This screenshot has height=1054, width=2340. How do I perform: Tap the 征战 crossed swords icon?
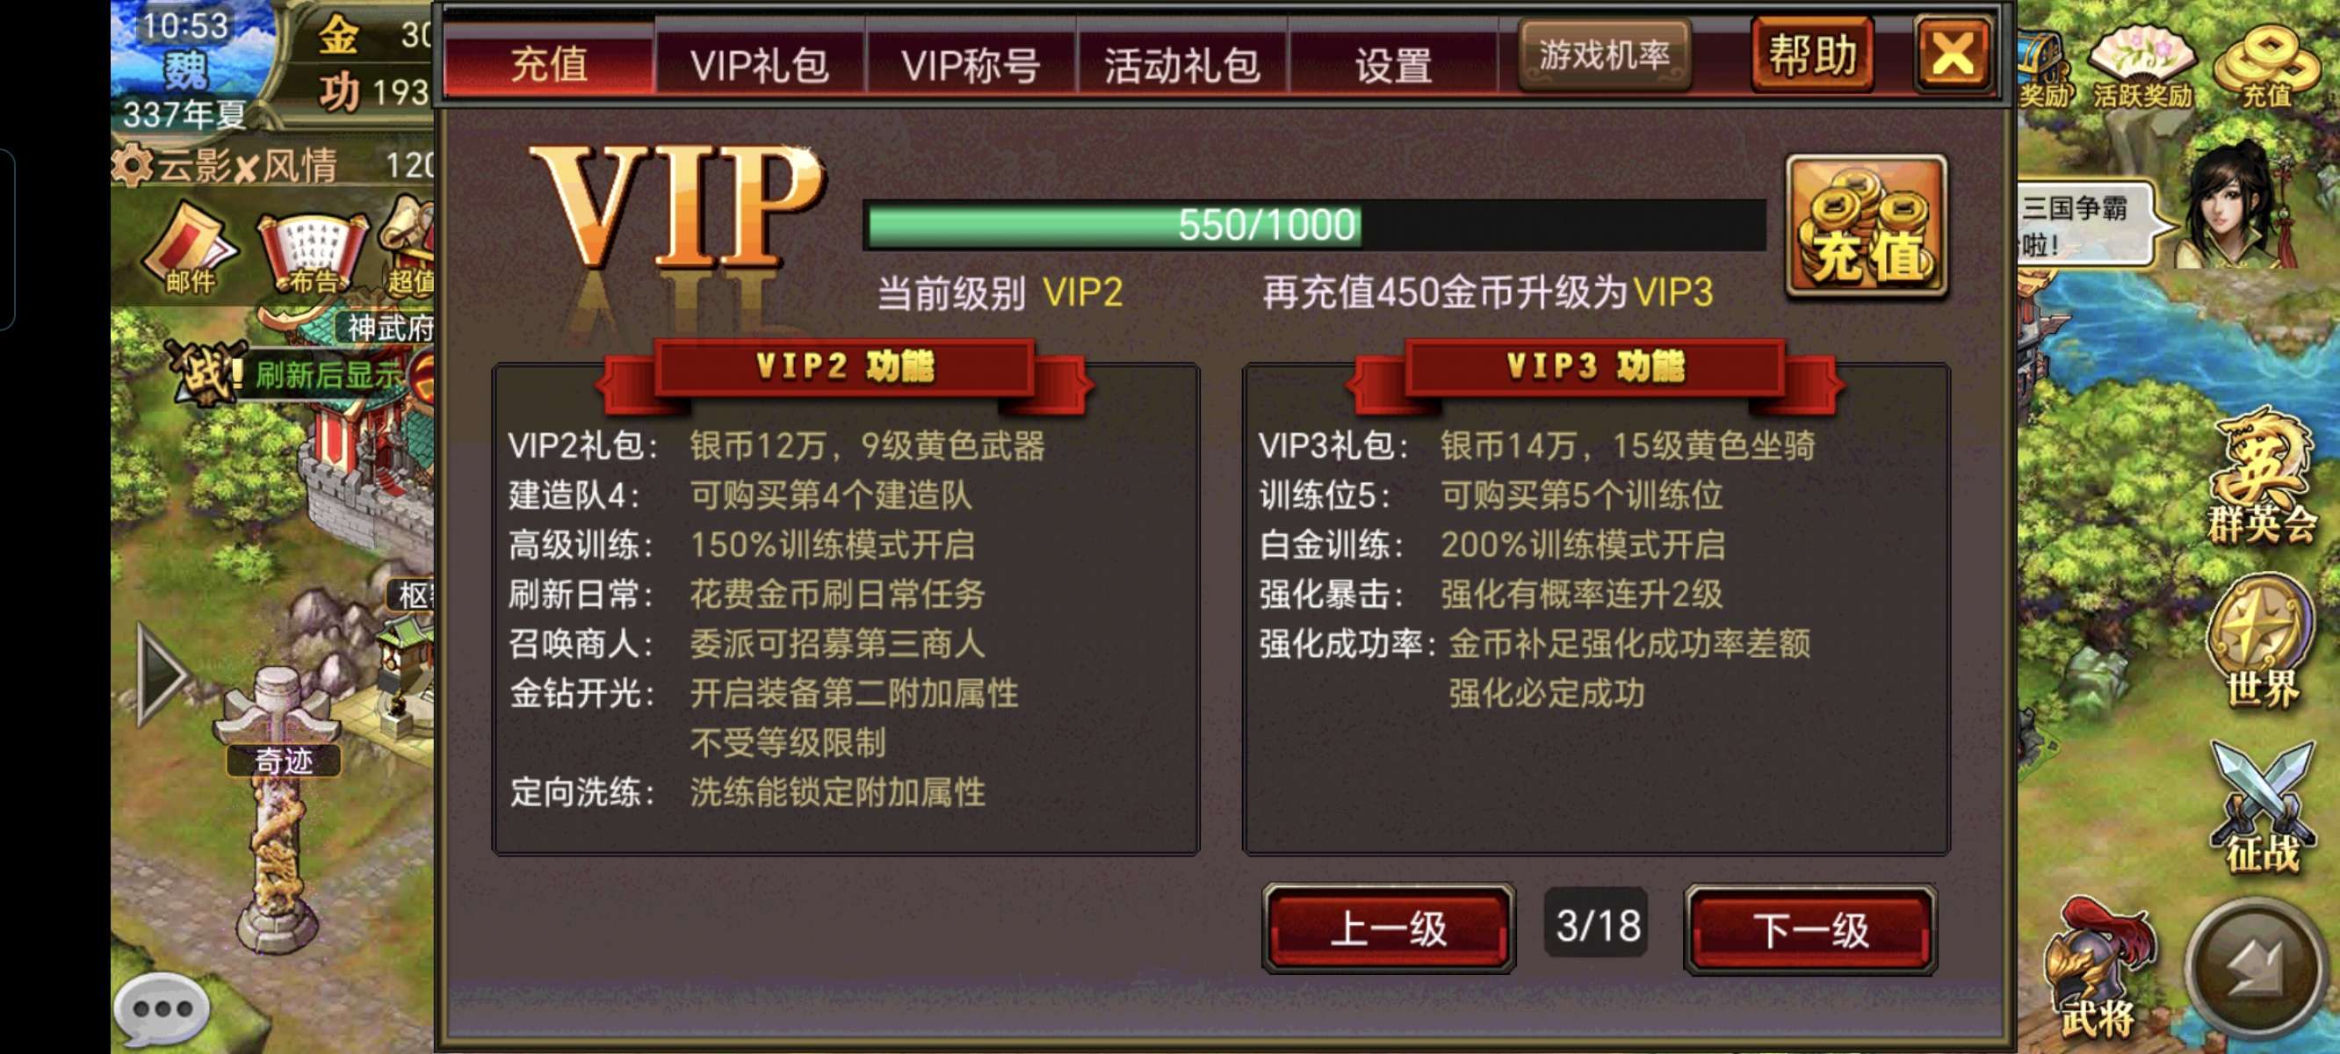2262,808
